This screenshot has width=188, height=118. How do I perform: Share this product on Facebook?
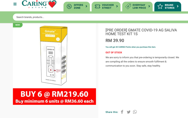[x=122, y=112]
